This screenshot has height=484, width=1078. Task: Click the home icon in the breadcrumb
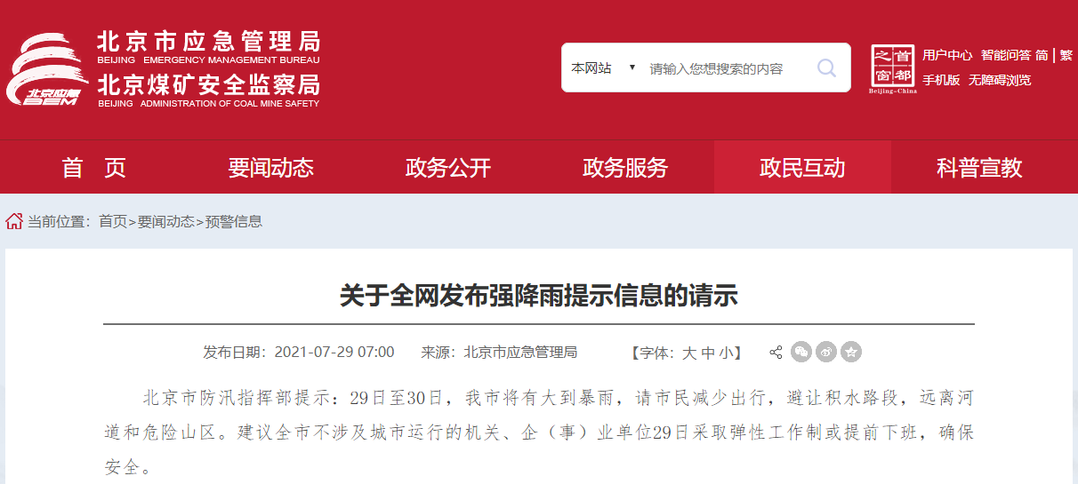pos(14,221)
